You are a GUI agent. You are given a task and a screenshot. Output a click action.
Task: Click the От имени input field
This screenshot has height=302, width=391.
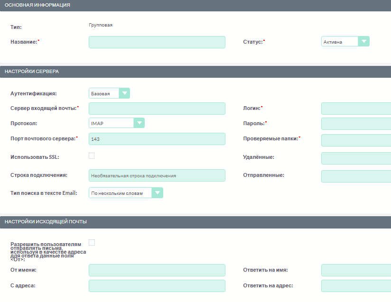coord(157,270)
